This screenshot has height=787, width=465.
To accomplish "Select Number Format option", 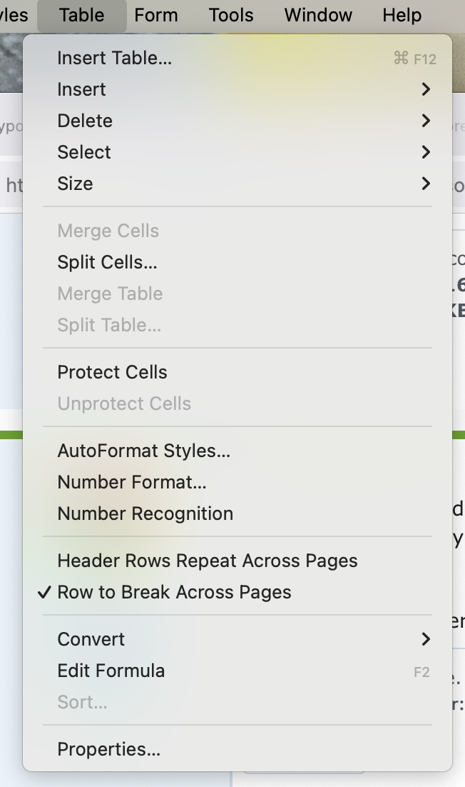I will click(x=132, y=482).
